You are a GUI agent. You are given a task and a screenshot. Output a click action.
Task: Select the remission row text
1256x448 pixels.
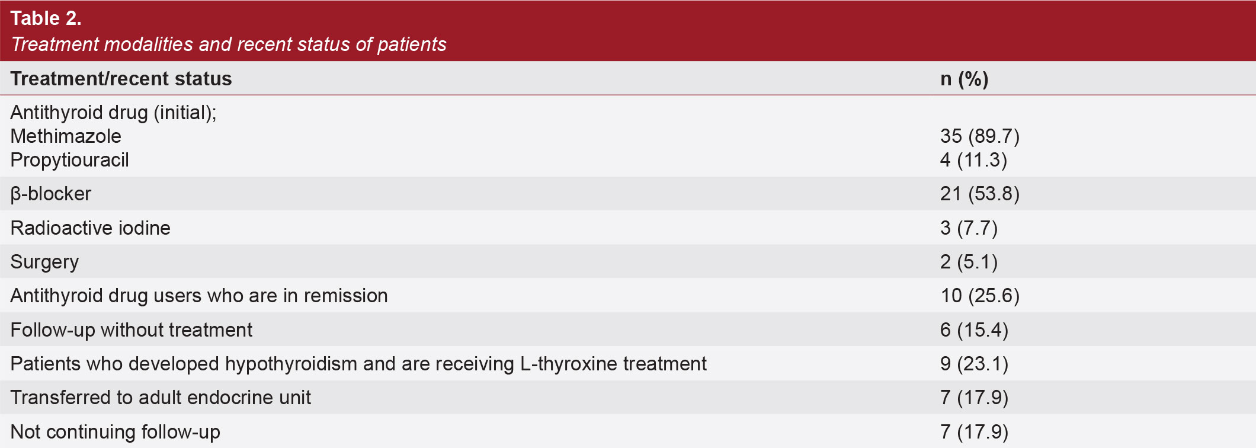pos(199,296)
